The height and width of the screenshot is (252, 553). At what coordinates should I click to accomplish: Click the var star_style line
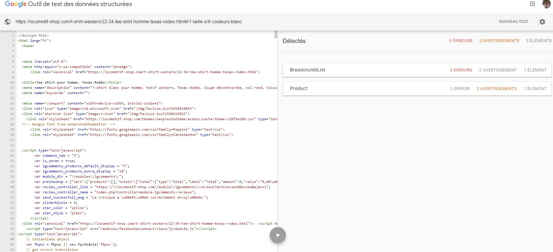pyautogui.click(x=60, y=213)
